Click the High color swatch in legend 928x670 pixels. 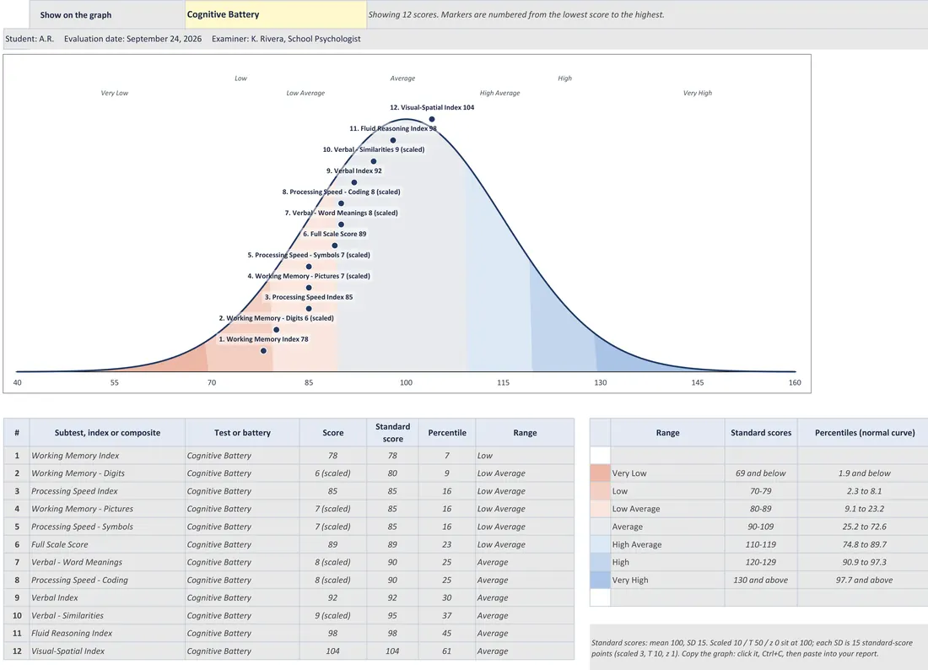(x=600, y=562)
